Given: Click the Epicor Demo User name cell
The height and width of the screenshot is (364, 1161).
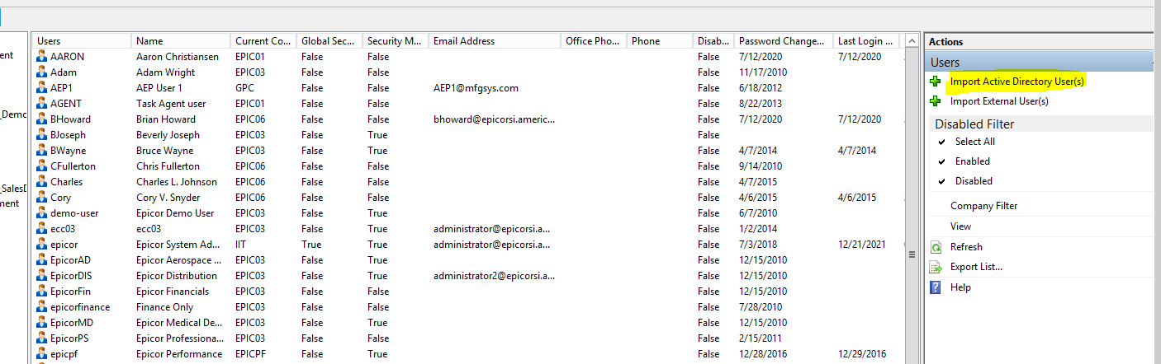Looking at the screenshot, I should click(175, 213).
